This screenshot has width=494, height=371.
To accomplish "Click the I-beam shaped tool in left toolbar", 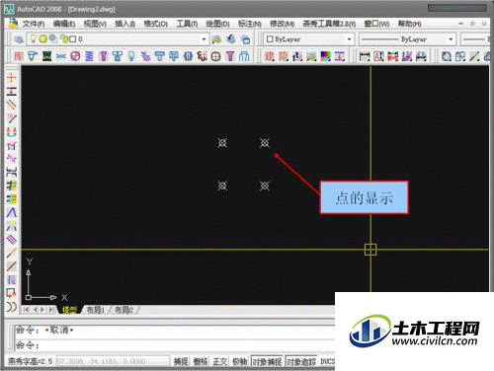I will (x=11, y=91).
